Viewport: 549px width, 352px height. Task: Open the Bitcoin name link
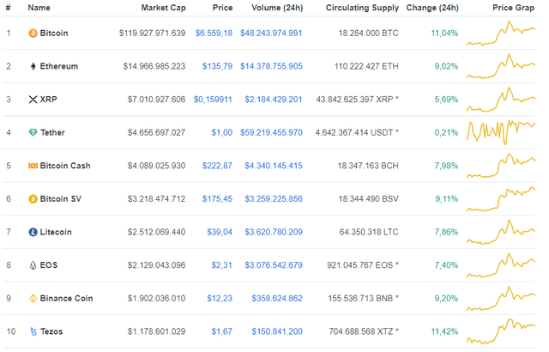pyautogui.click(x=54, y=33)
